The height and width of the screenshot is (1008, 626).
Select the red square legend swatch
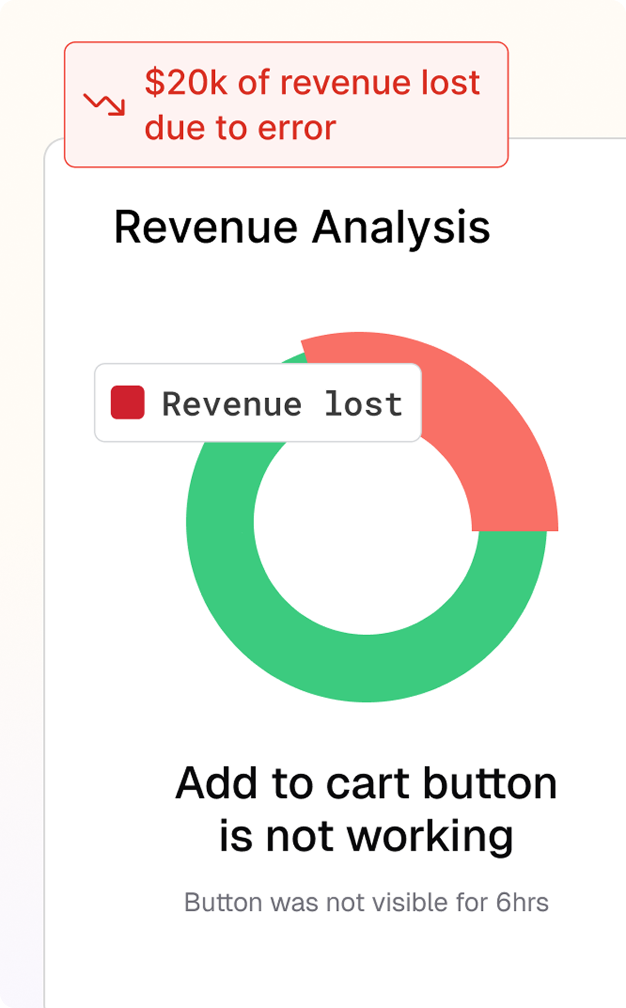tap(127, 402)
